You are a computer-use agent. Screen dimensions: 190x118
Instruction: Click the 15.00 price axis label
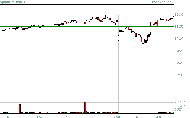[x=179, y=15]
